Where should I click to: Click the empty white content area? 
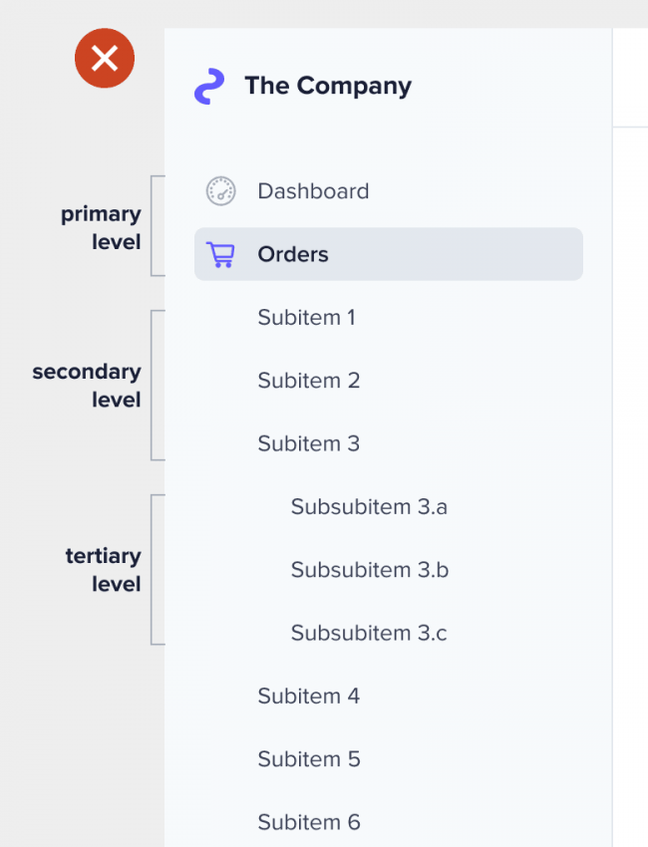pyautogui.click(x=630, y=486)
